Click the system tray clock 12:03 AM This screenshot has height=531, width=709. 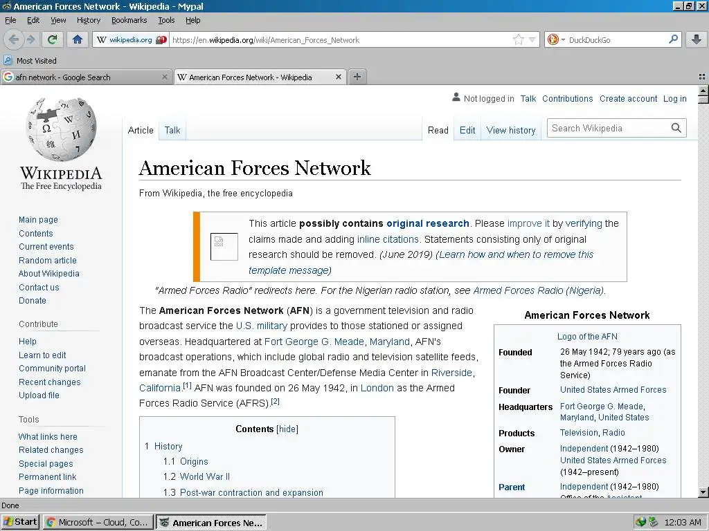[x=683, y=523]
